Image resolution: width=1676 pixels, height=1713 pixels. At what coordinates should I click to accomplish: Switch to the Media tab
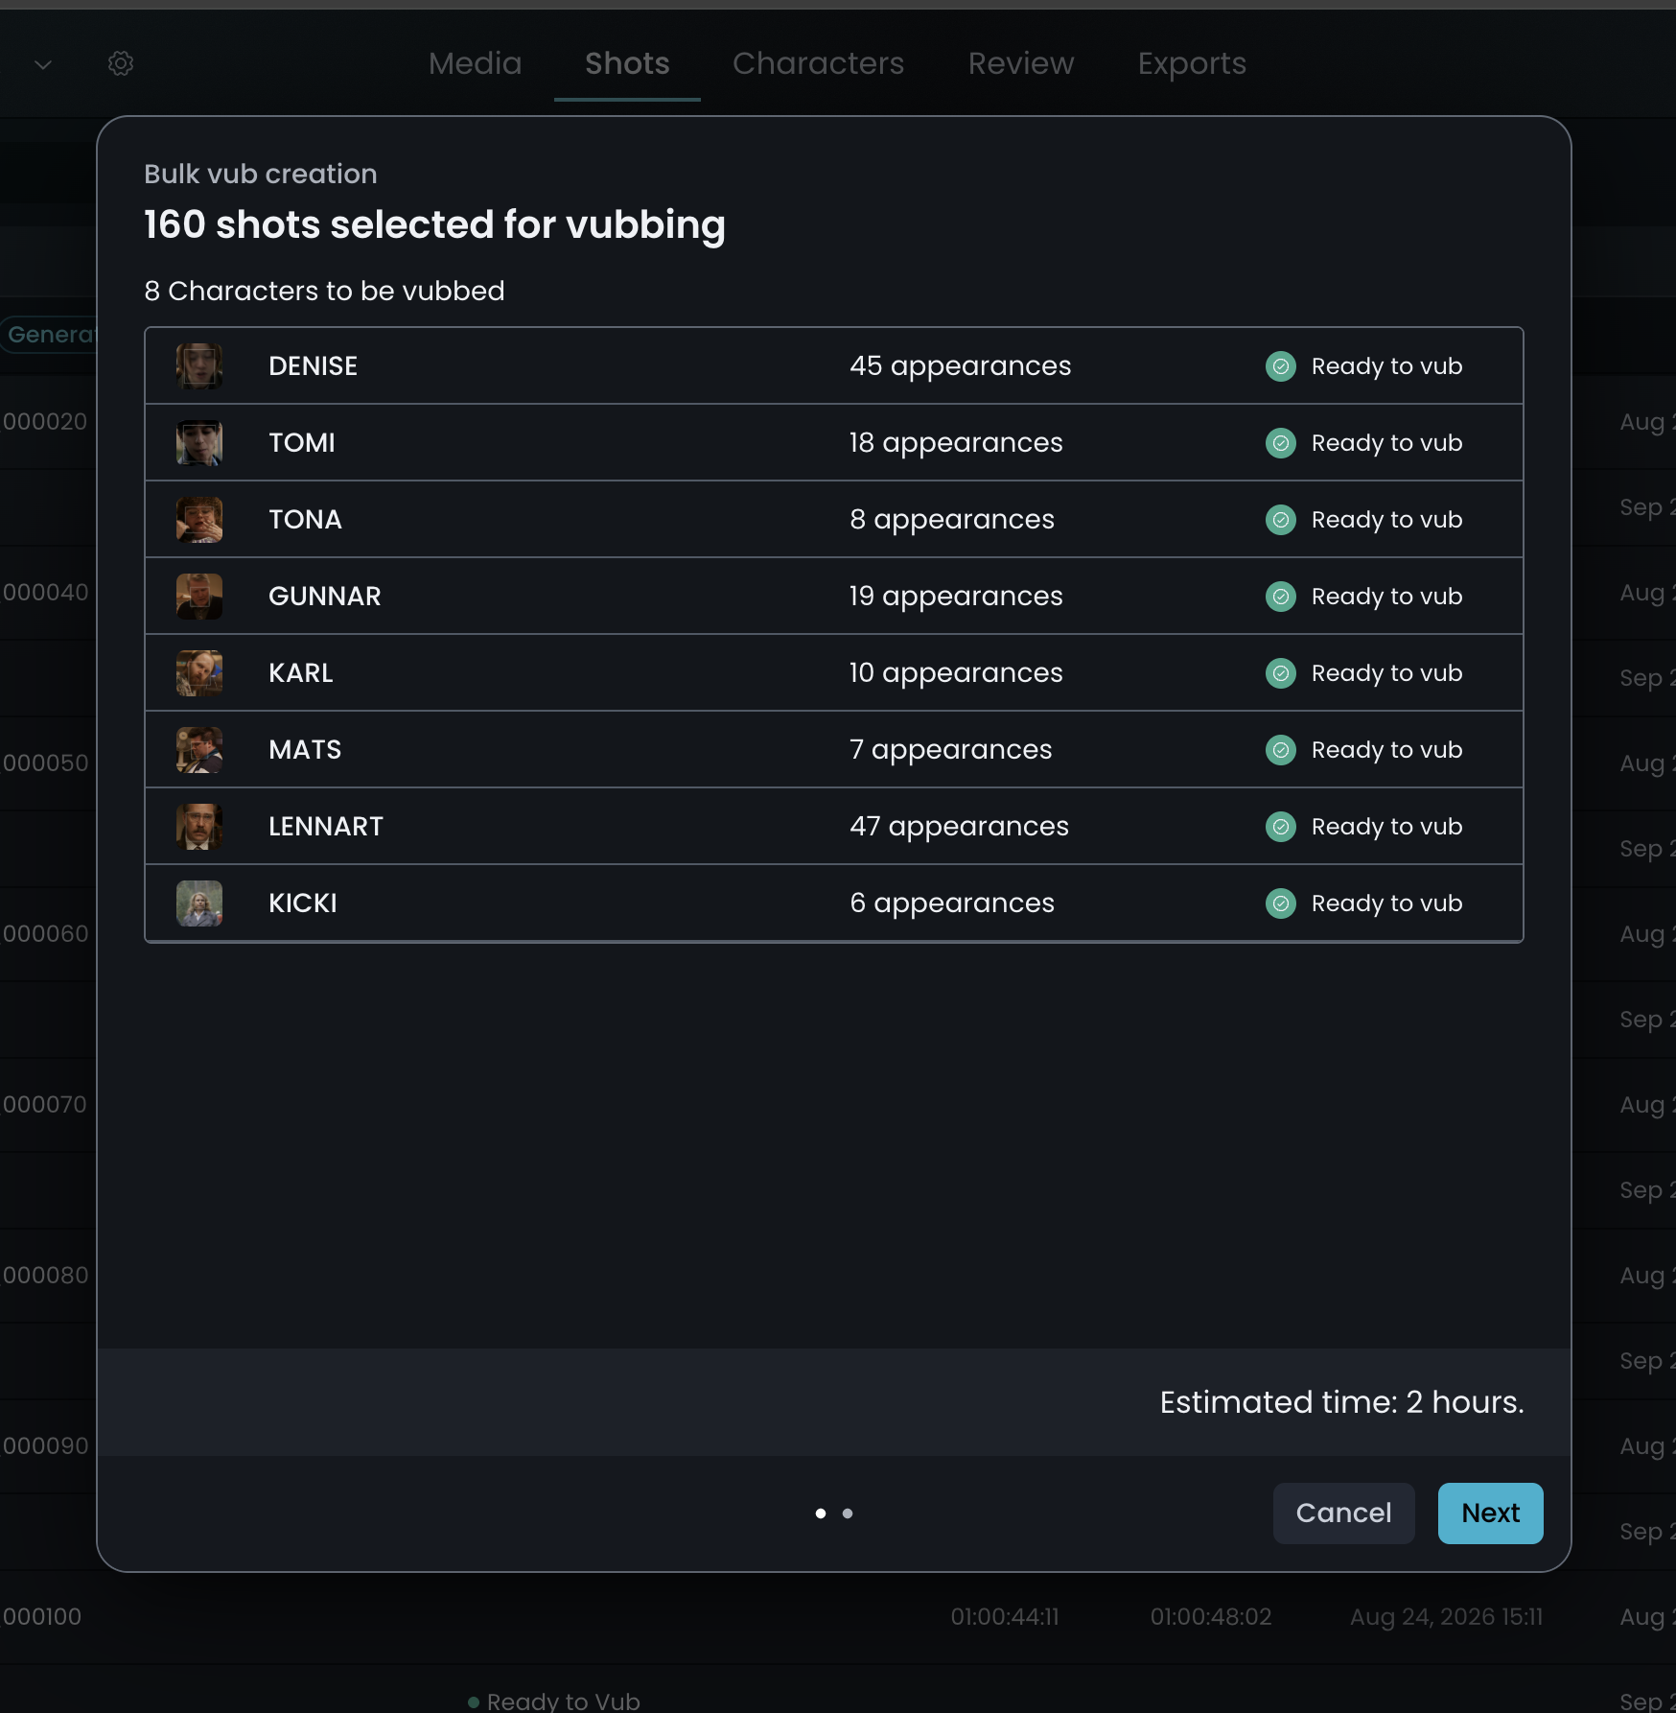pyautogui.click(x=476, y=63)
